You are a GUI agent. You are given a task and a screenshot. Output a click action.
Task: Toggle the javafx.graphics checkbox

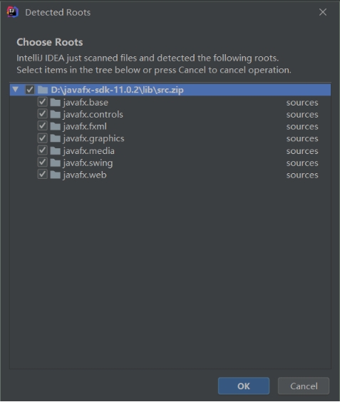coord(43,138)
